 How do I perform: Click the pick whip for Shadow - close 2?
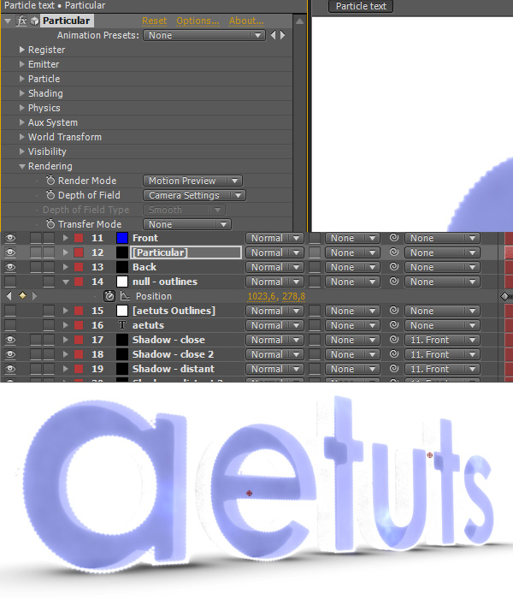[x=394, y=354]
